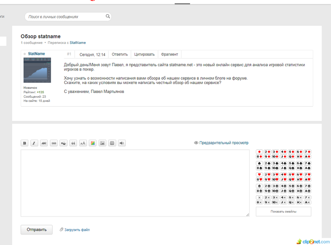331x245 pixels.
Task: Insert an image using the picture icon
Action: click(x=103, y=143)
